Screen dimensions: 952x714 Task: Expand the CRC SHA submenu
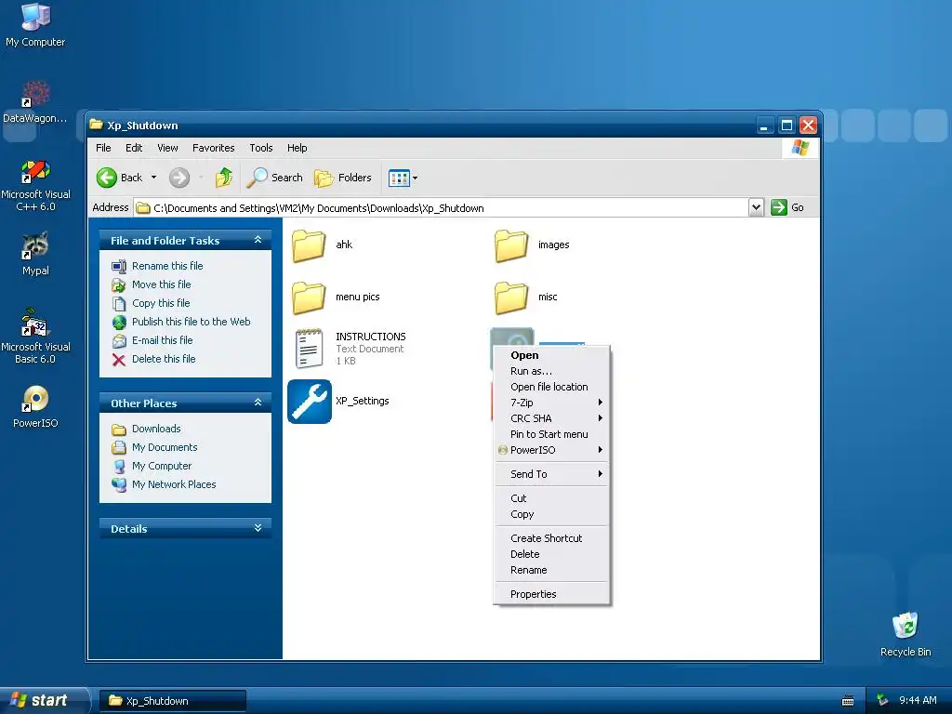tap(551, 418)
